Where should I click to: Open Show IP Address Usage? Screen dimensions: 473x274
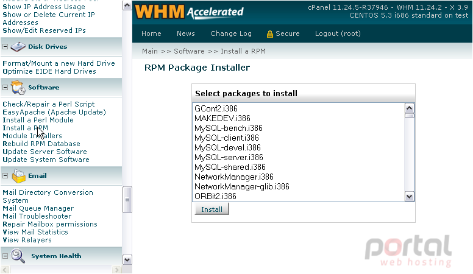(44, 7)
